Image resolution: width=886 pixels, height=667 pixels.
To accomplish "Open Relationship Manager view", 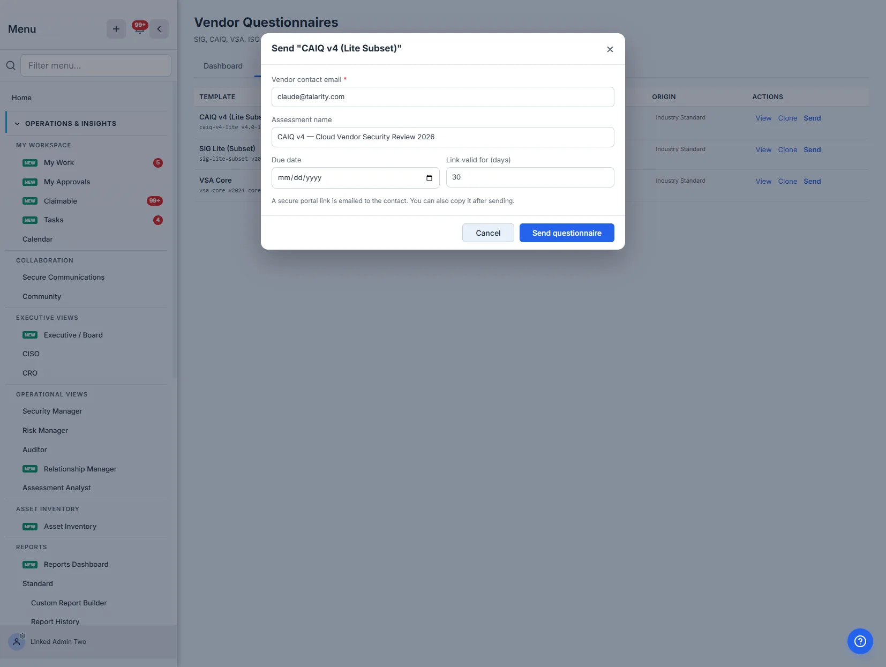I will click(x=80, y=469).
